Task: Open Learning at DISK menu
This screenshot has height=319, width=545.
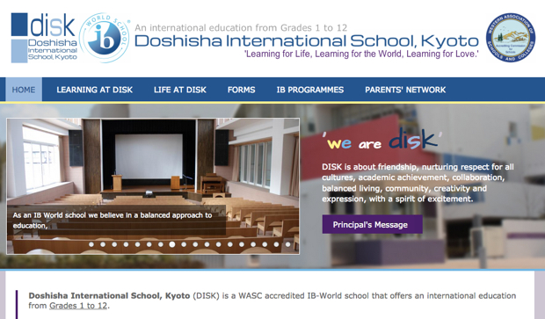Action: (x=95, y=90)
